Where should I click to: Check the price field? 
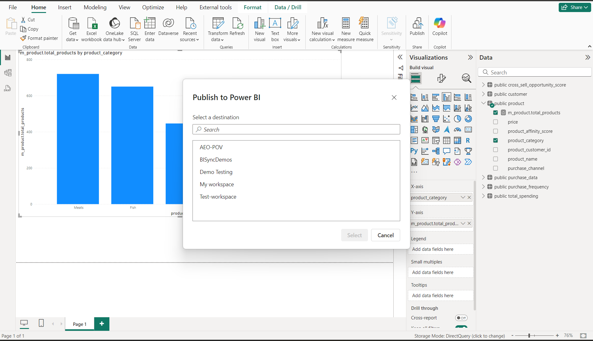[496, 122]
